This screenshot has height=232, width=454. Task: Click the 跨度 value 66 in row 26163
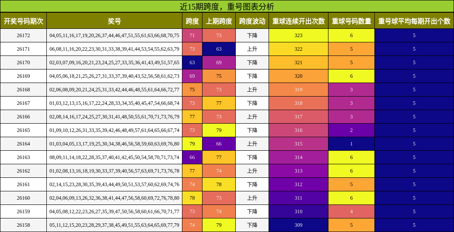(192, 157)
